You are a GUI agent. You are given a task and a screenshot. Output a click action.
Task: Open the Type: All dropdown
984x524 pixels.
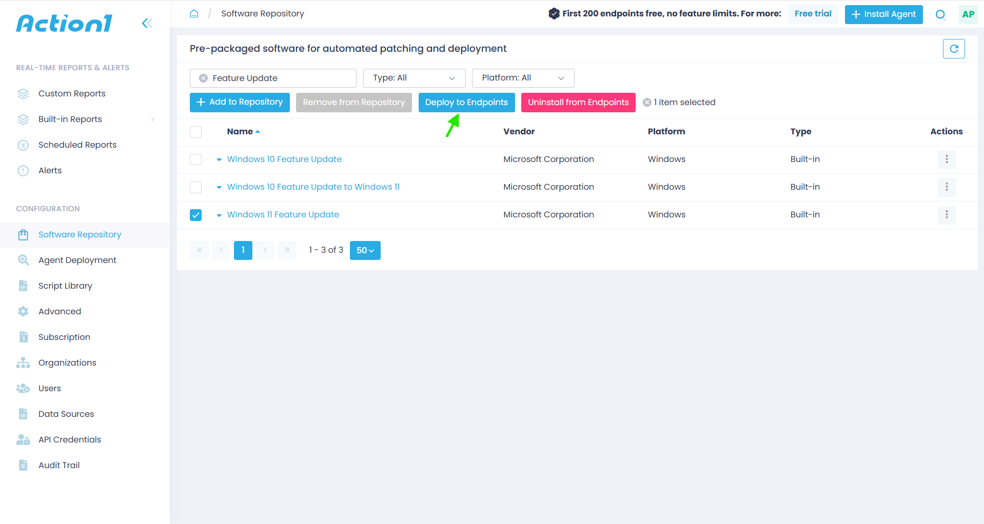tap(414, 78)
